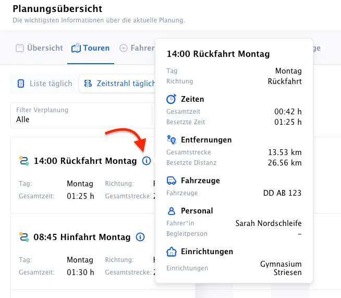Click Montag value in the Hinfahrt tour card
Screen dimensions: 341x298
(80, 260)
